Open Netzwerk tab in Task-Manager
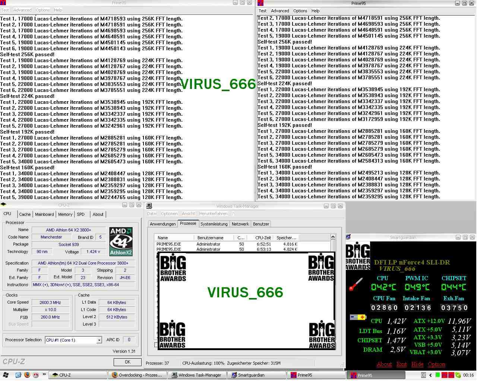This screenshot has height=381, width=477. [240, 224]
